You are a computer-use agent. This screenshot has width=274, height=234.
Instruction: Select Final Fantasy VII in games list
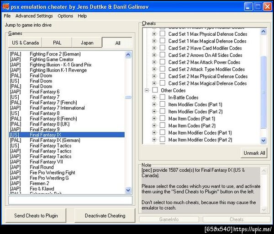pyautogui.click(x=67, y=162)
